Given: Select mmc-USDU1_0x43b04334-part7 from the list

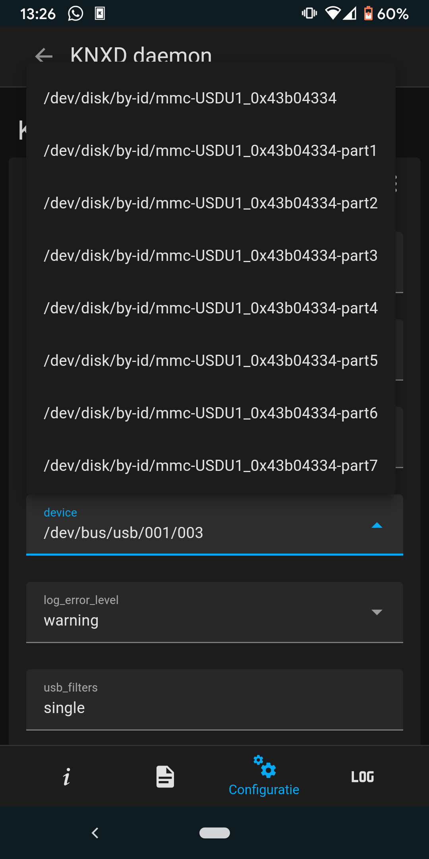Looking at the screenshot, I should [211, 465].
